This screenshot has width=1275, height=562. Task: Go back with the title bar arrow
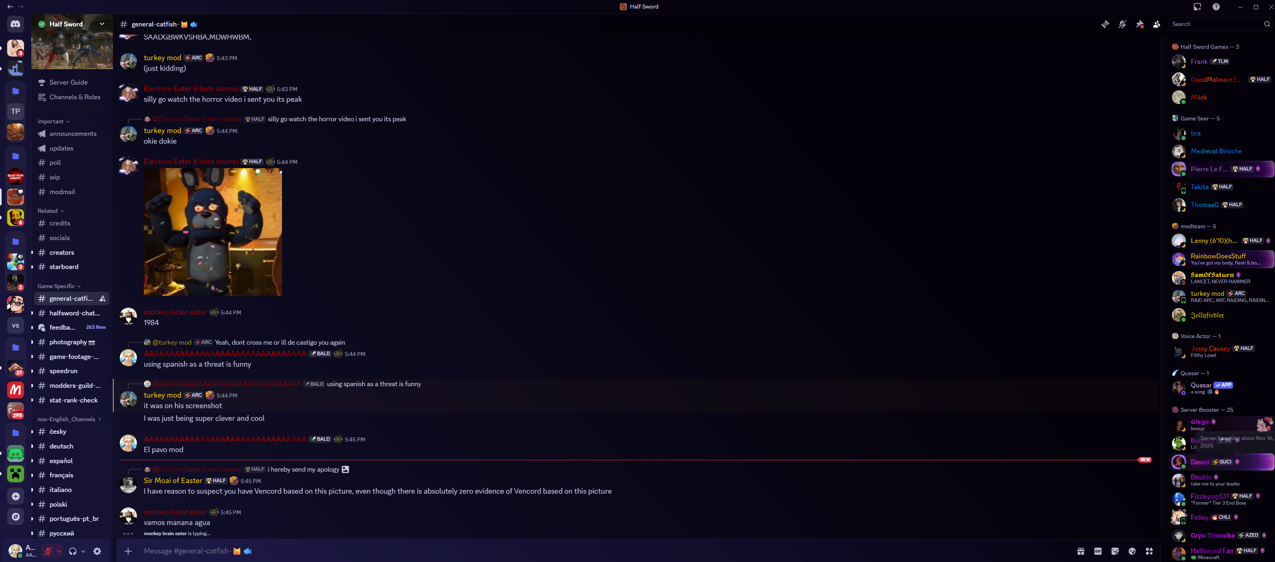point(10,7)
